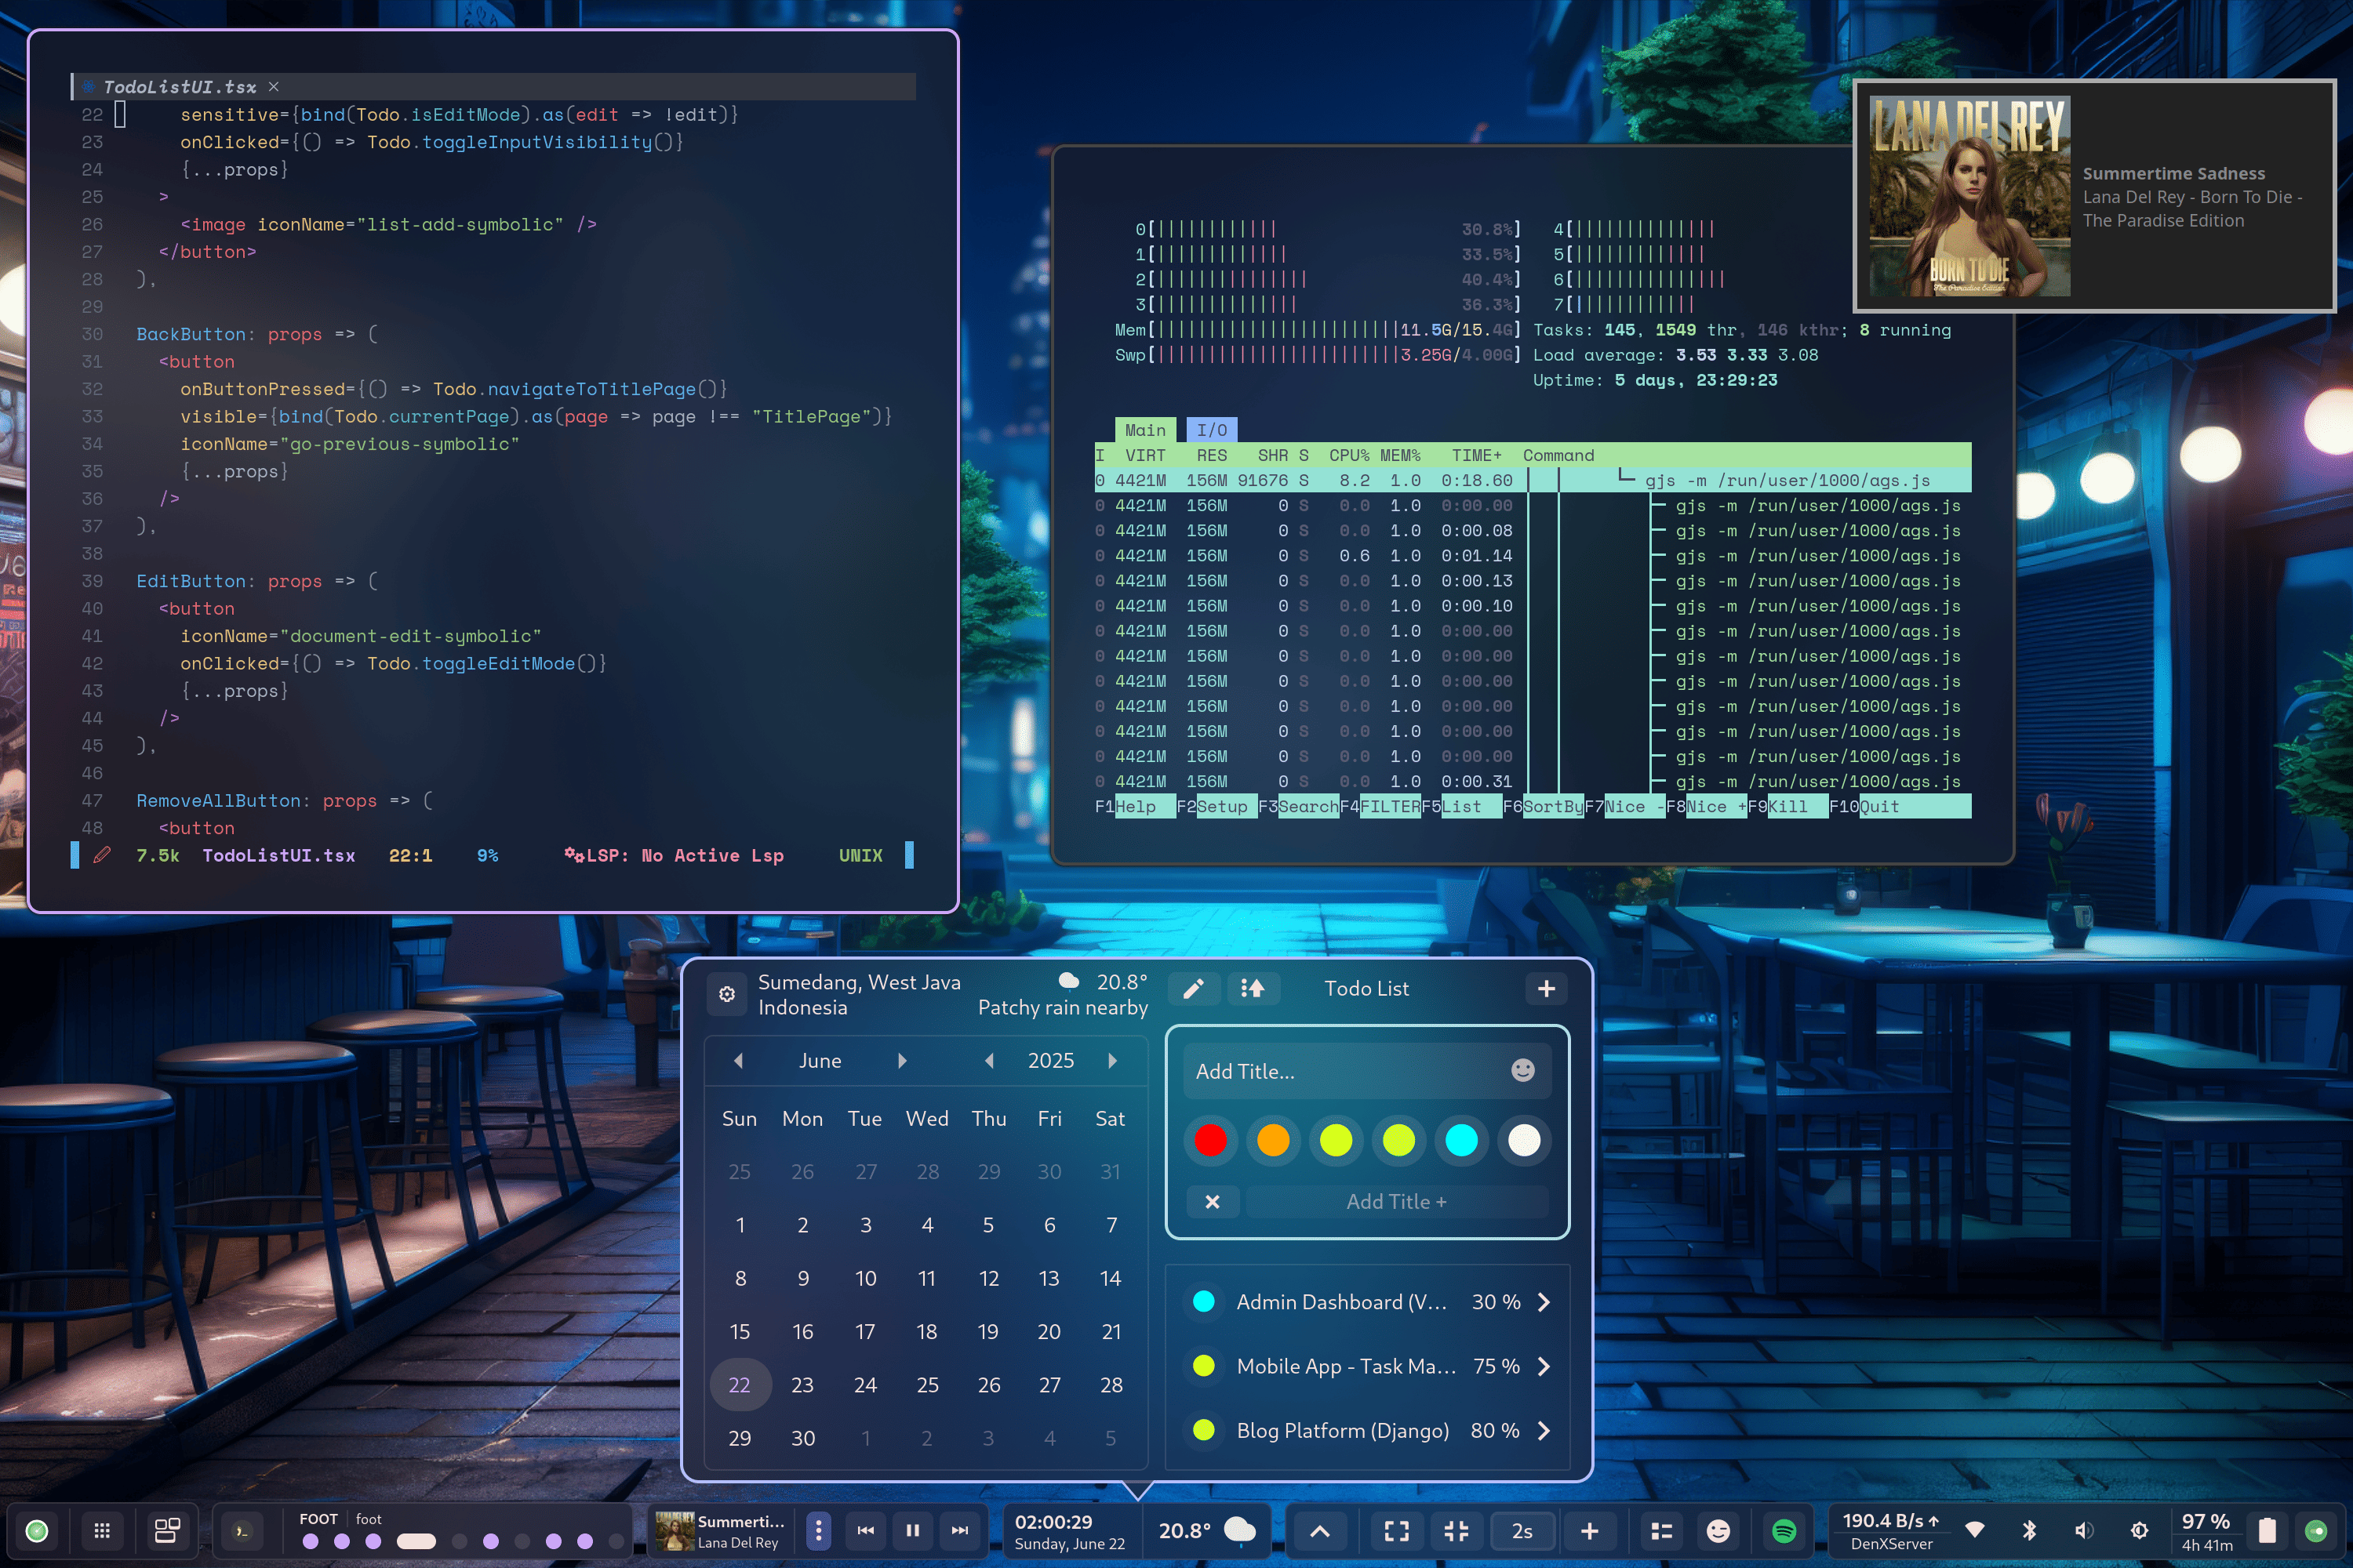Open the emoji picker in Add Title field

tap(1522, 1071)
